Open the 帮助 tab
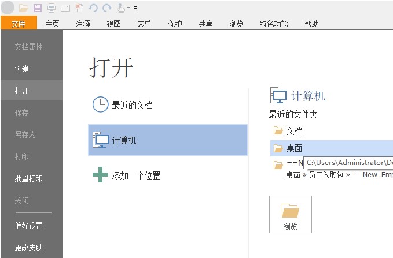This screenshot has height=258, width=393. pyautogui.click(x=311, y=24)
